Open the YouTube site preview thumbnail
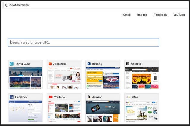 (64, 111)
